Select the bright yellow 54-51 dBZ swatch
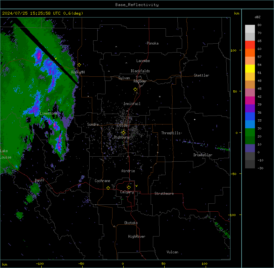274x268 pixels. pos(250,68)
